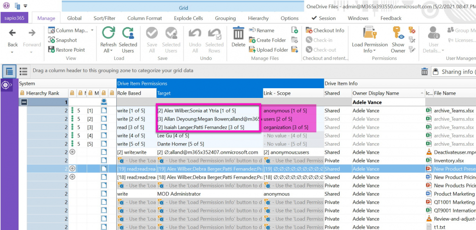This screenshot has width=476, height=230.
Task: Click the upload file icon beside Rename
Action: coord(294,30)
